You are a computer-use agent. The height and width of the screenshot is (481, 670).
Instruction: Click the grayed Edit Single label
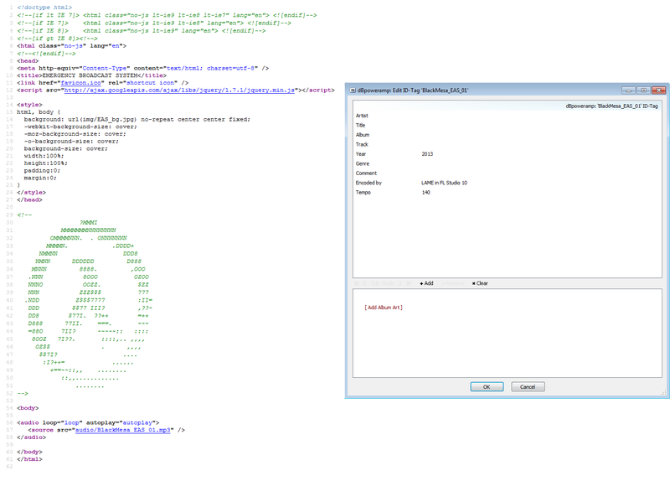point(383,283)
